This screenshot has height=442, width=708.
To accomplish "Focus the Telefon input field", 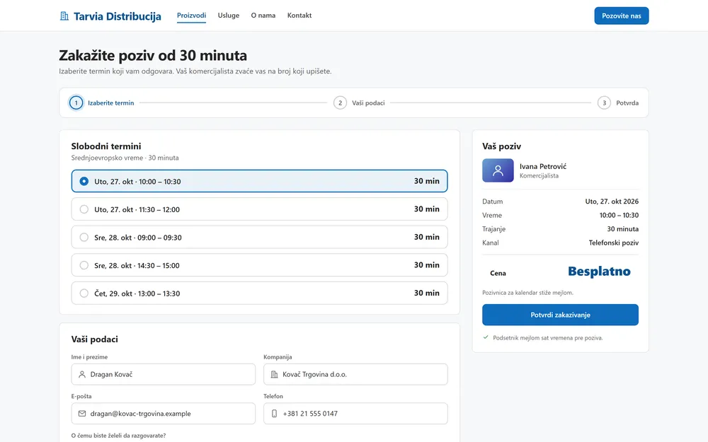I will tap(356, 414).
